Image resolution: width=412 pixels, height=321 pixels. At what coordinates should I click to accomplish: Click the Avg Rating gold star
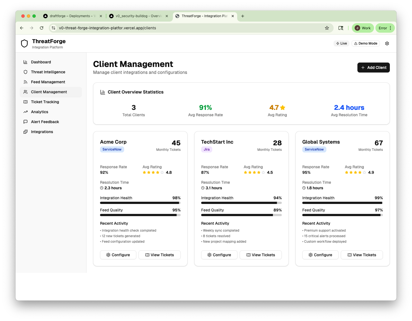[x=283, y=108]
